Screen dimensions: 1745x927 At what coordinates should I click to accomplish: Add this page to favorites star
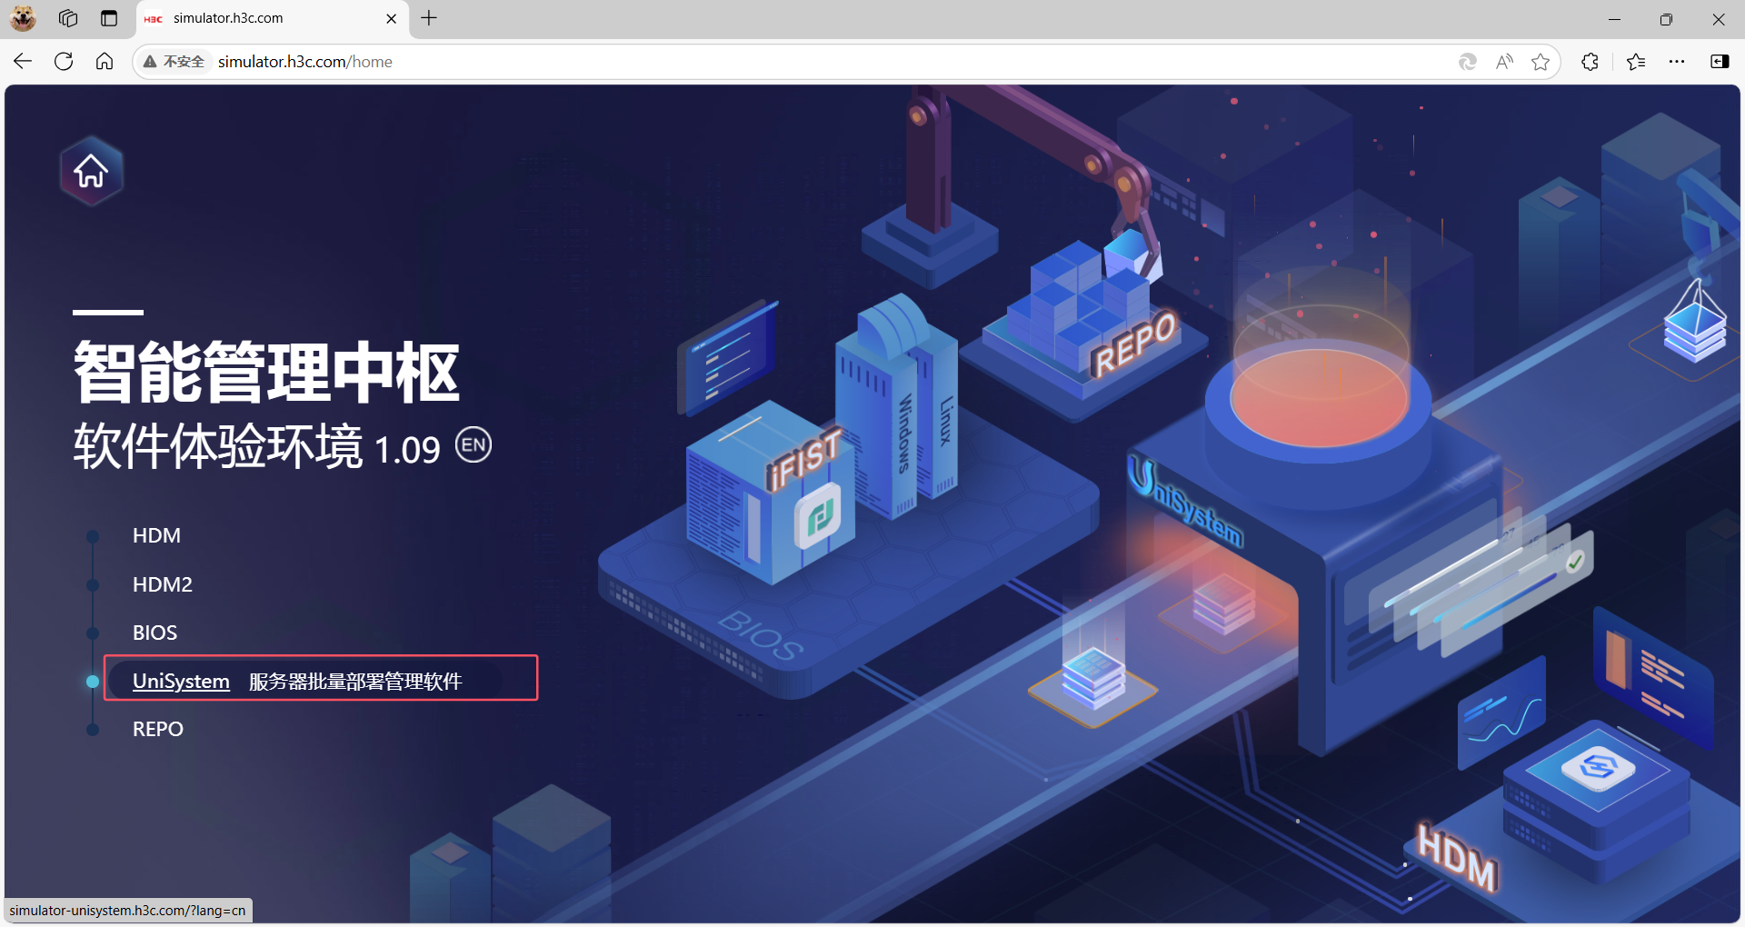(1541, 62)
